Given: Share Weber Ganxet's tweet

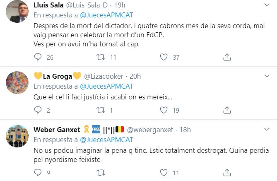Looking at the screenshot, I should click(227, 173).
